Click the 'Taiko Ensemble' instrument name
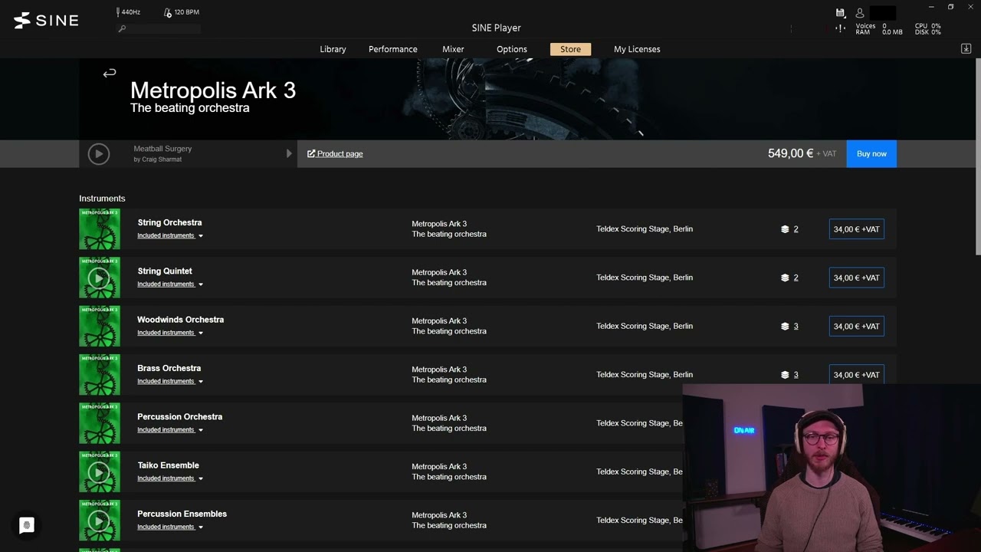The image size is (981, 552). point(168,465)
